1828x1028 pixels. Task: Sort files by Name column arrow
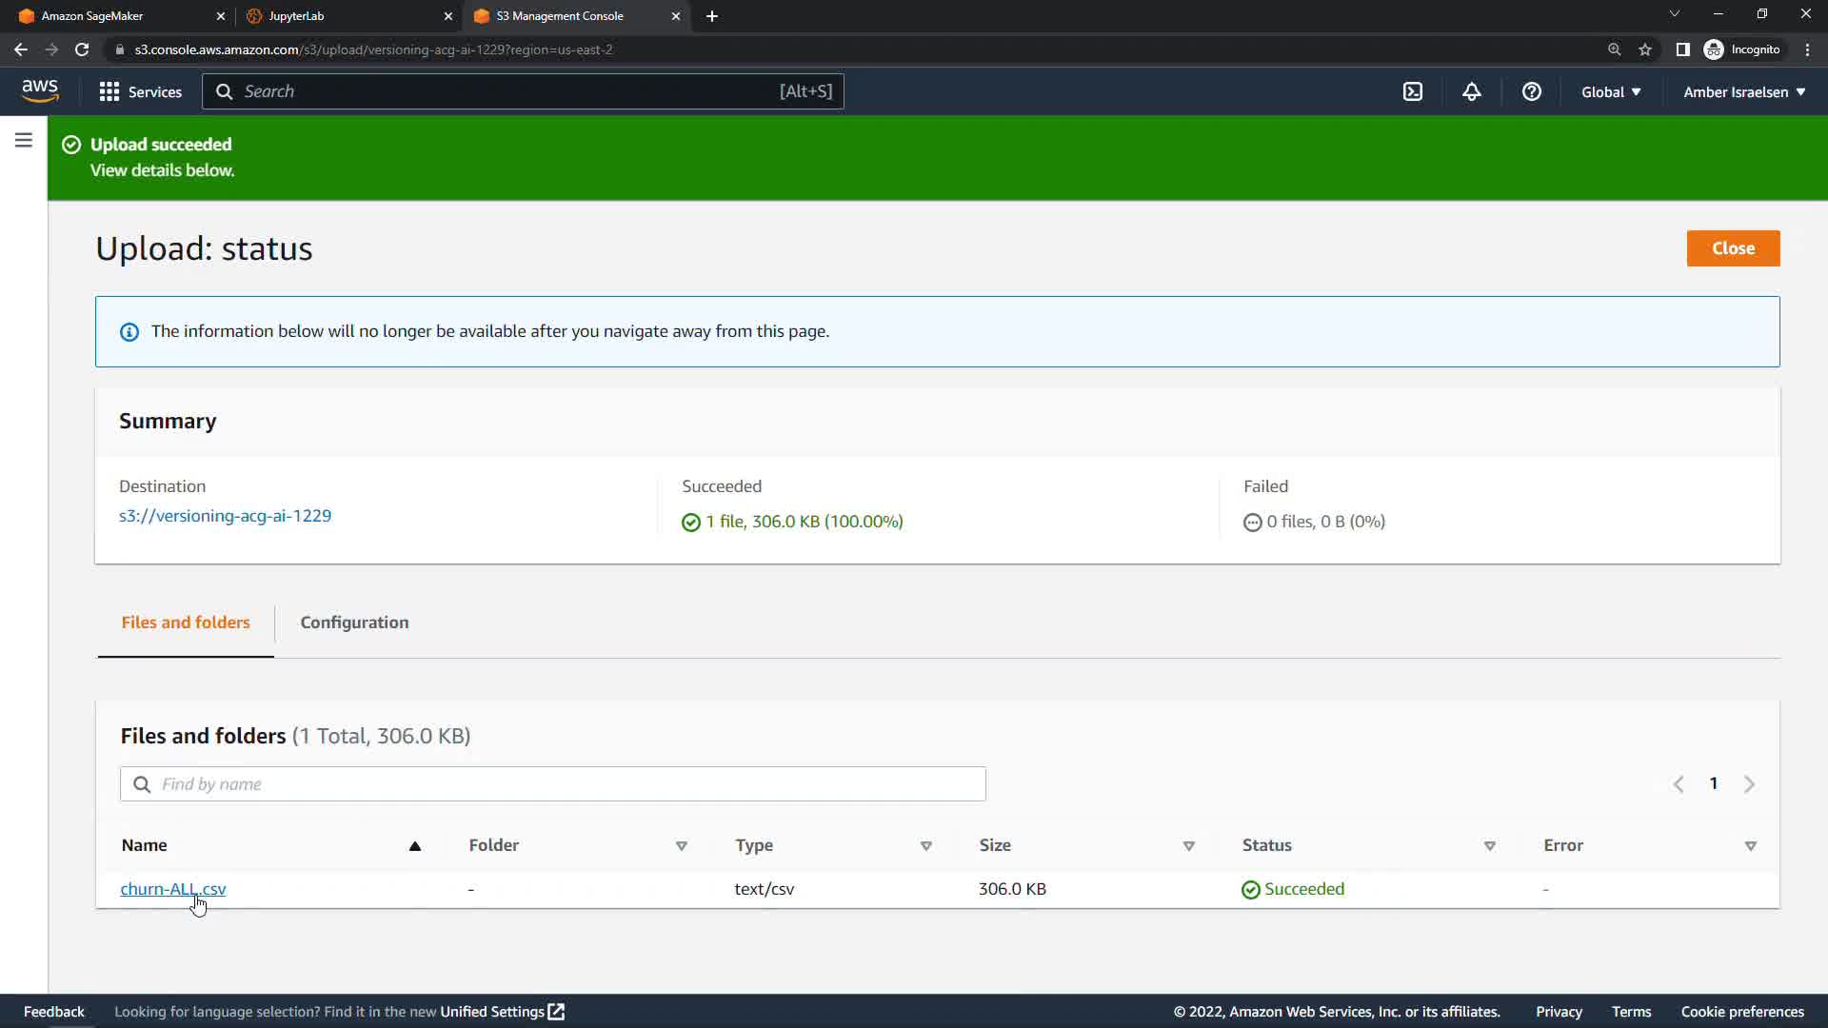414,846
